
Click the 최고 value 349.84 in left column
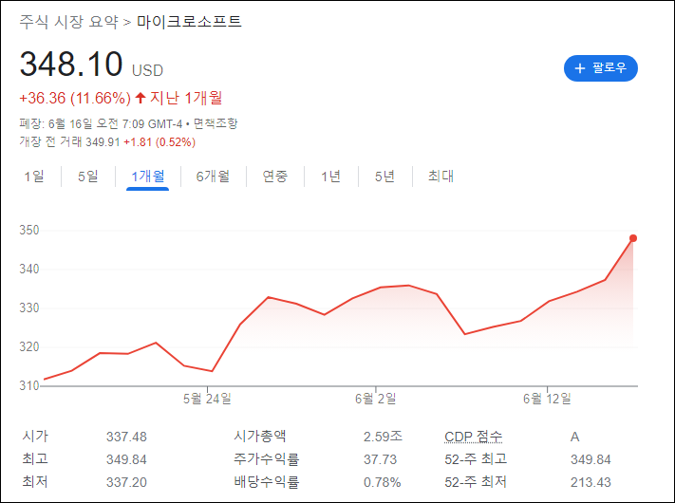click(126, 459)
